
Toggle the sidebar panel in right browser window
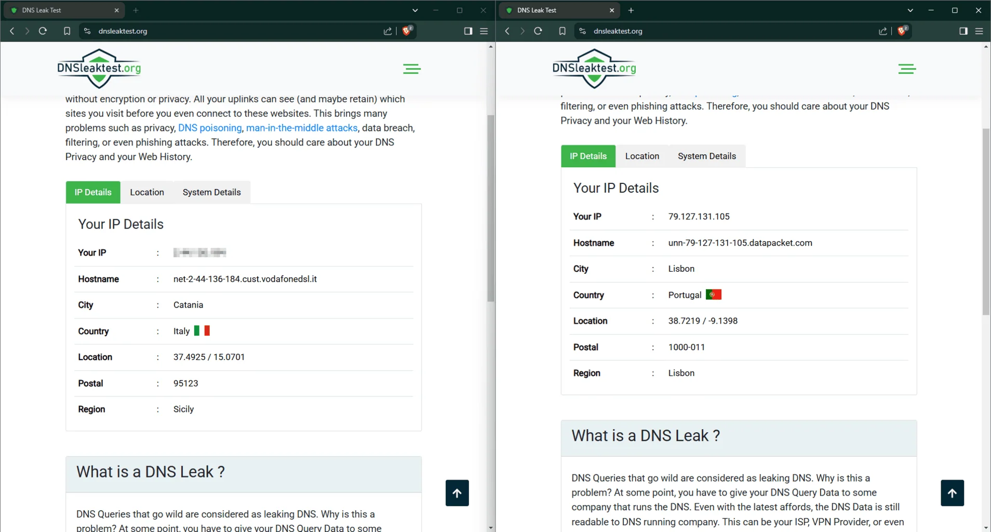point(963,31)
